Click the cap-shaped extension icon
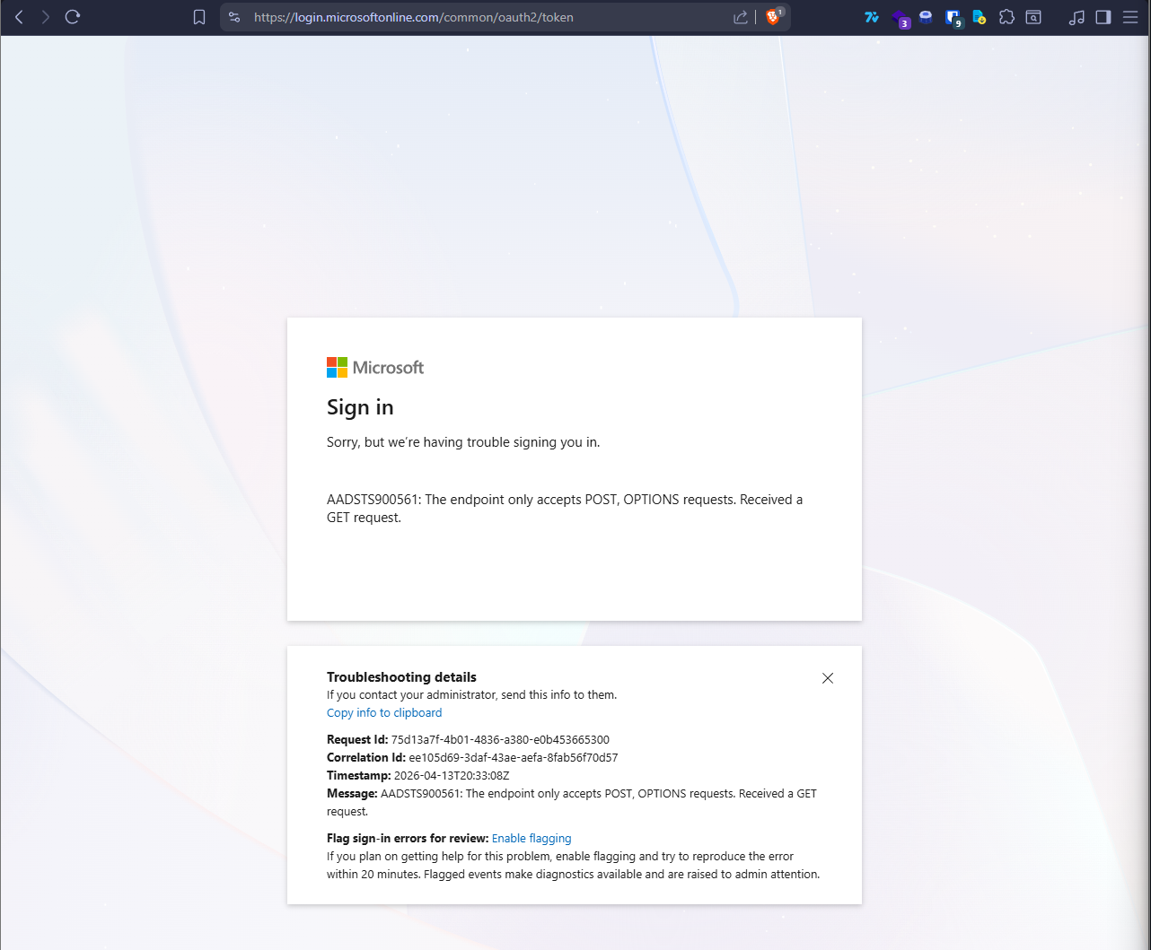The height and width of the screenshot is (950, 1151). pos(924,15)
